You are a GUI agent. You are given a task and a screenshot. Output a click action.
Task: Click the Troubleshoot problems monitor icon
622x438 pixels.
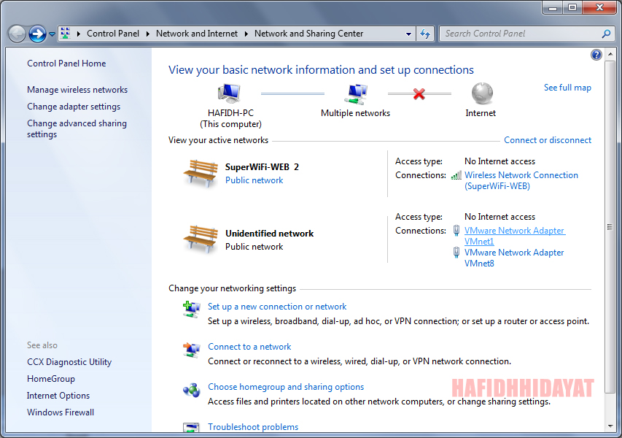point(191,425)
